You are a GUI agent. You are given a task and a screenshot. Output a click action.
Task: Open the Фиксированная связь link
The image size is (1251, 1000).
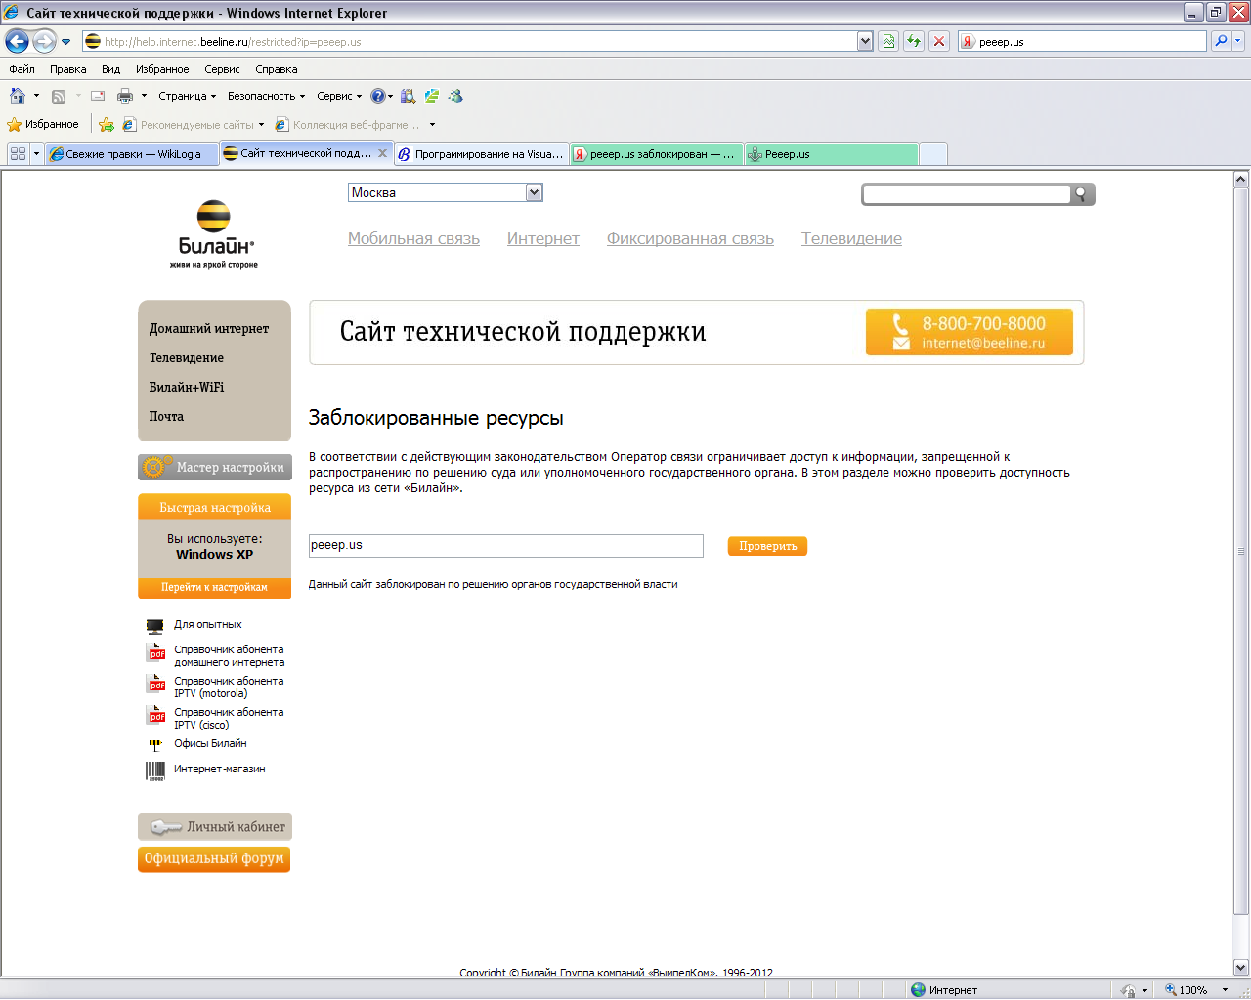click(x=690, y=239)
